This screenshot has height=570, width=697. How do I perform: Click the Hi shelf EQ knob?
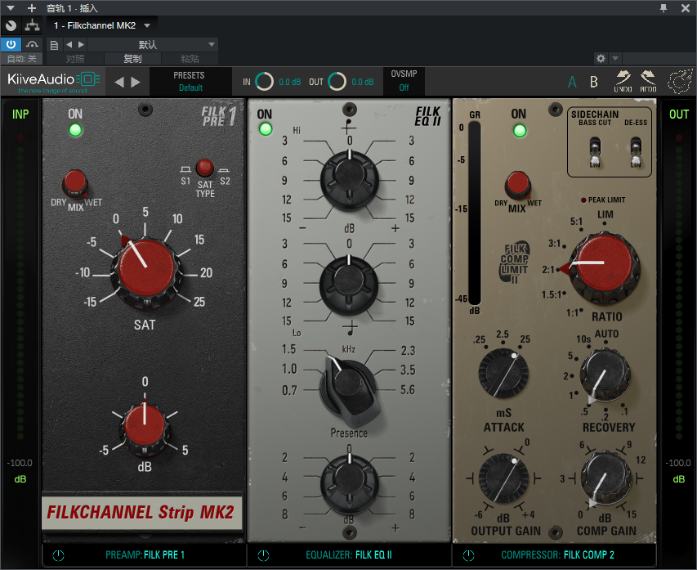pos(350,180)
